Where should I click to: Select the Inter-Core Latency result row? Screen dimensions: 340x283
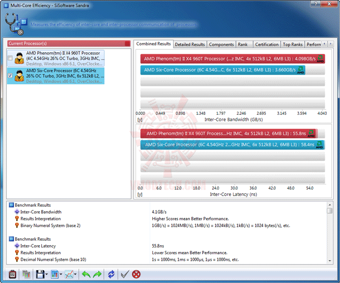38,246
